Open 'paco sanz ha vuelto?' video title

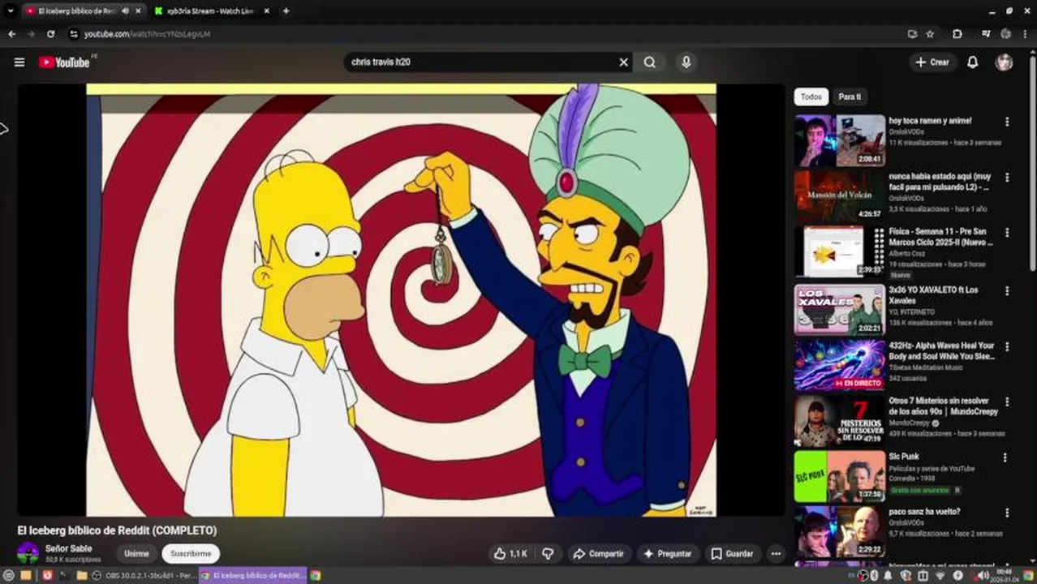[924, 512]
